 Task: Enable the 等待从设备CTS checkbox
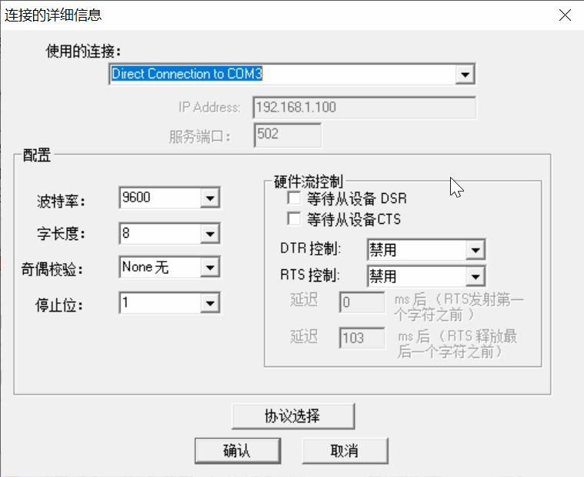tap(293, 219)
